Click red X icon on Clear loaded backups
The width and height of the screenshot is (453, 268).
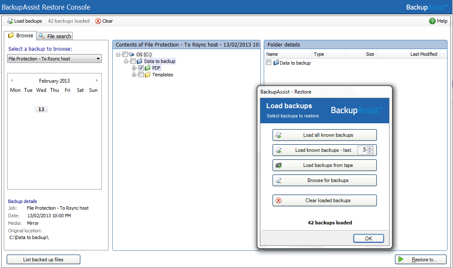(278, 200)
